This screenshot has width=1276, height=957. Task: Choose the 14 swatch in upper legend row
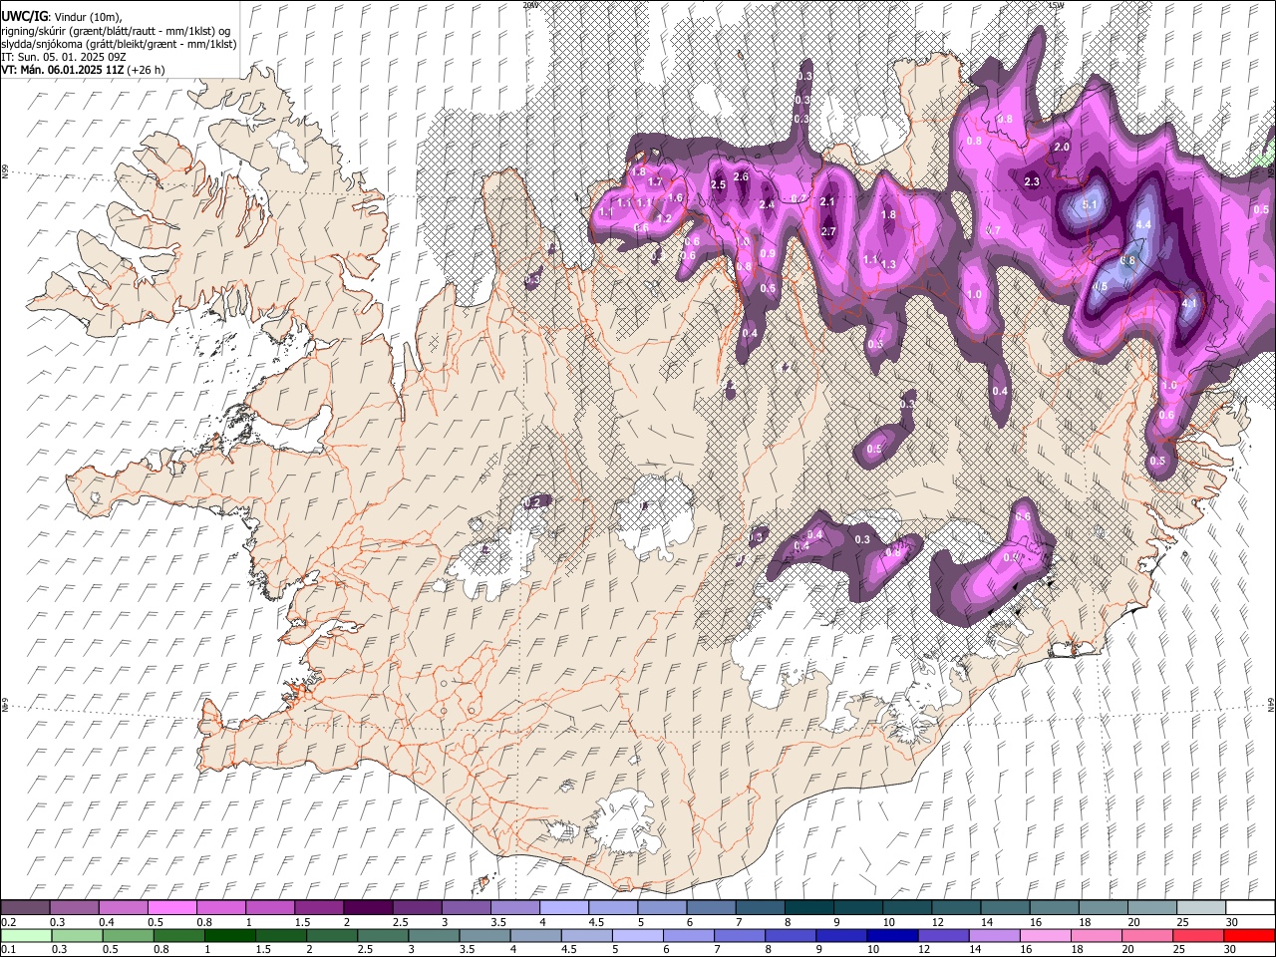(x=1004, y=907)
